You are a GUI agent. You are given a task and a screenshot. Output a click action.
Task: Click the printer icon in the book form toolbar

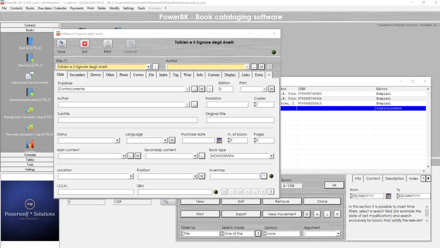[x=108, y=44]
